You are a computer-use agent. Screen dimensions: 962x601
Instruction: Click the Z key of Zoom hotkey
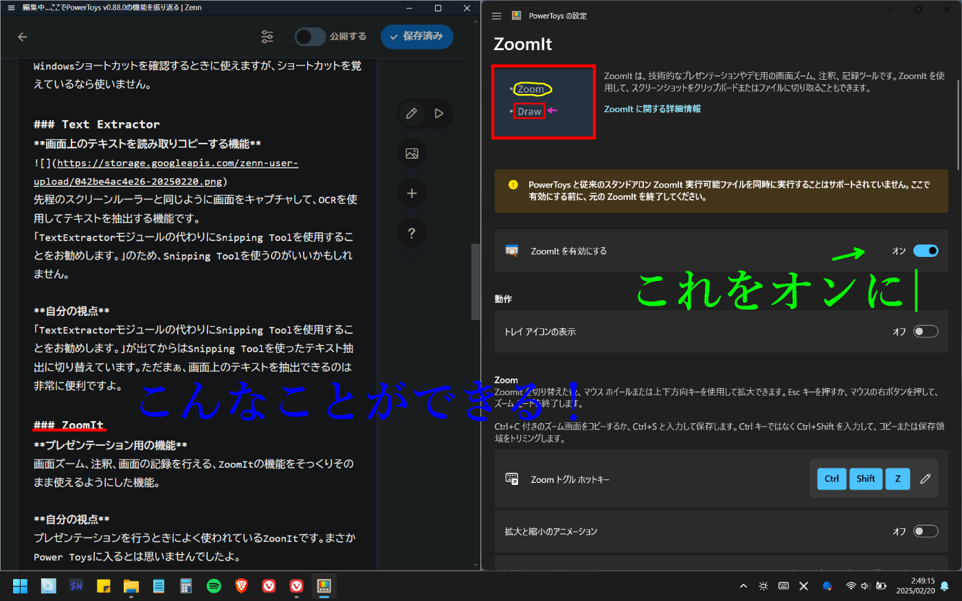(897, 479)
